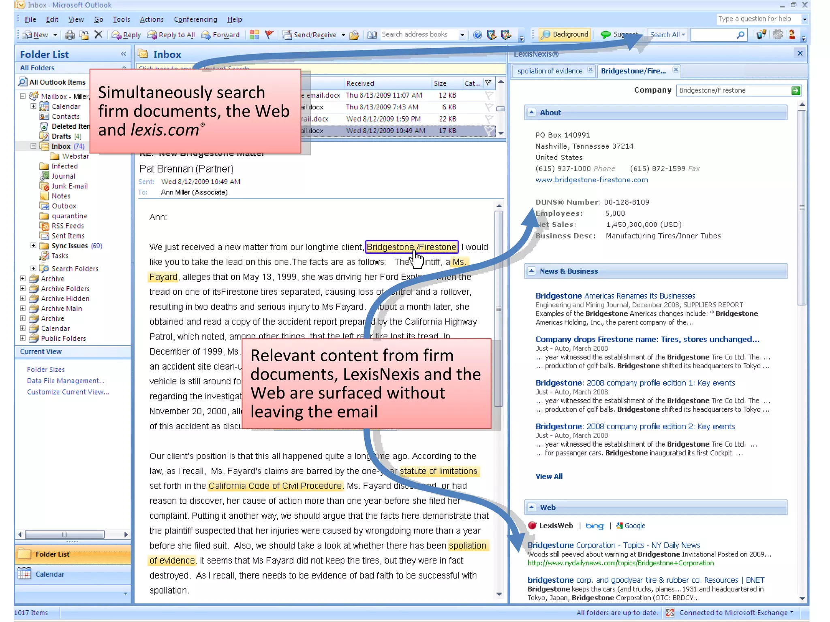The image size is (830, 622).
Task: Open the Address Book icon
Action: coord(372,35)
